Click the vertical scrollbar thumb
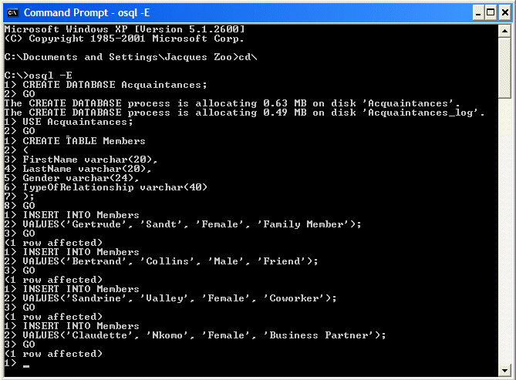The image size is (516, 380). coord(504,68)
